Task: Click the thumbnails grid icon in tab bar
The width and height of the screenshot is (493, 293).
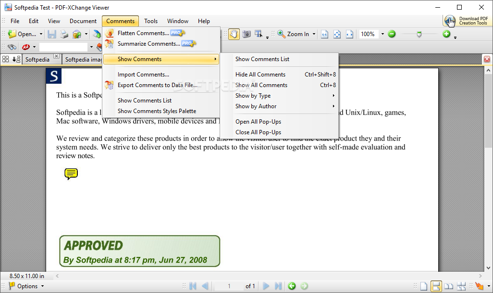Action: (x=6, y=59)
